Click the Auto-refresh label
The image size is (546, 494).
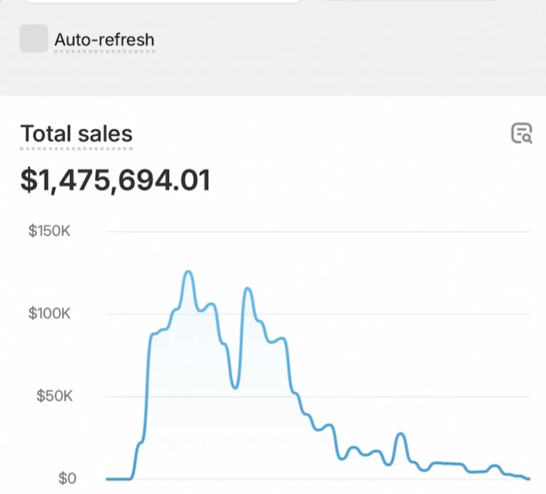pyautogui.click(x=105, y=40)
